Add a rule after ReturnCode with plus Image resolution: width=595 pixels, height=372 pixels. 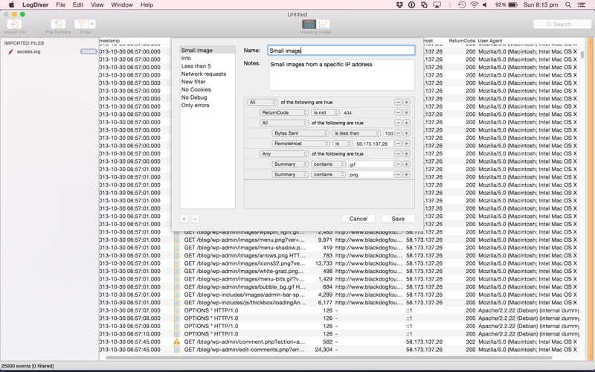pos(406,113)
